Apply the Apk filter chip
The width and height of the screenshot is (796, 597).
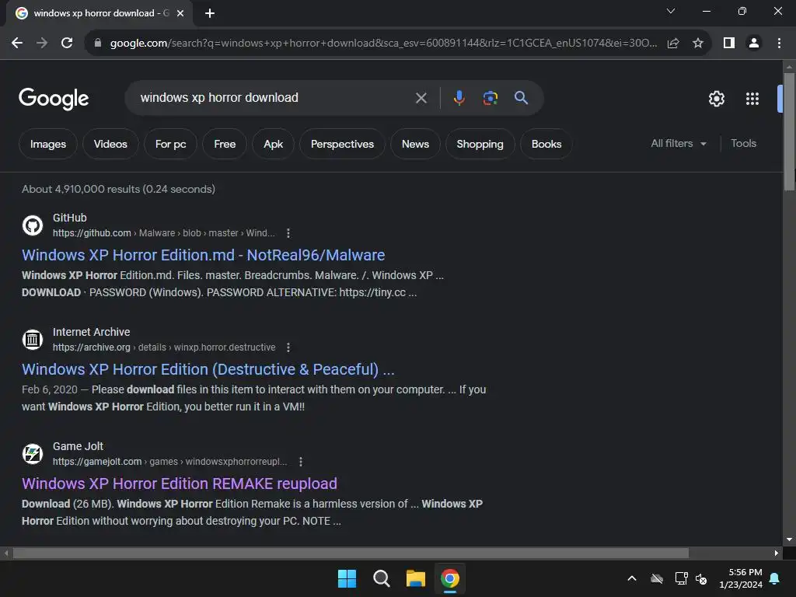point(273,144)
